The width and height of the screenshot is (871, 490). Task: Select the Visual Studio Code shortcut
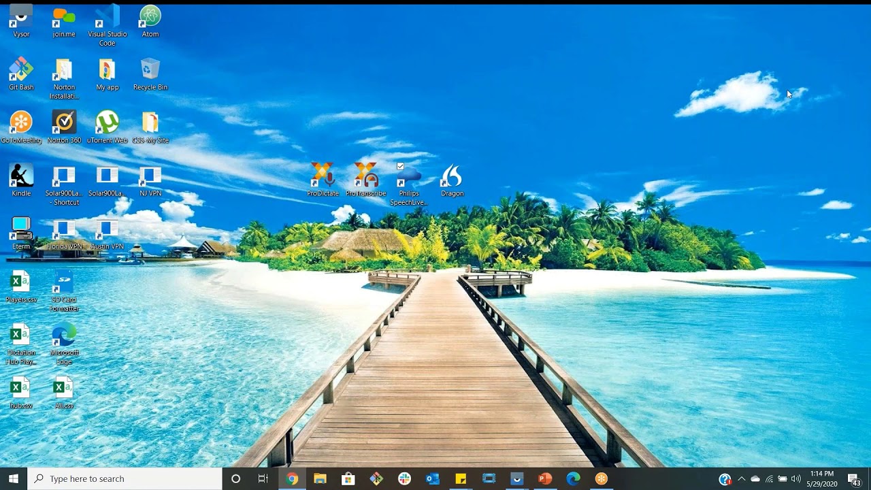click(x=107, y=26)
